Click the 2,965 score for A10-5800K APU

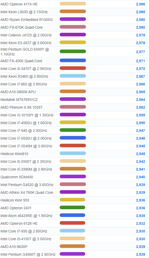click(x=140, y=92)
